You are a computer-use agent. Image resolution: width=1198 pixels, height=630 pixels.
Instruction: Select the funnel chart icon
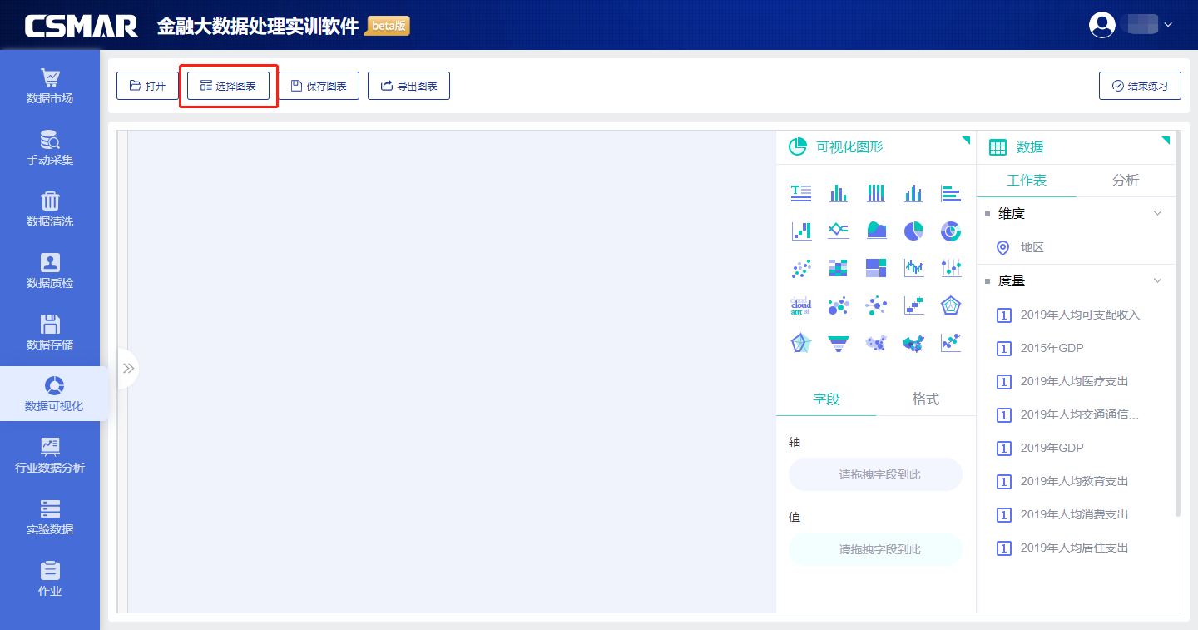point(839,343)
